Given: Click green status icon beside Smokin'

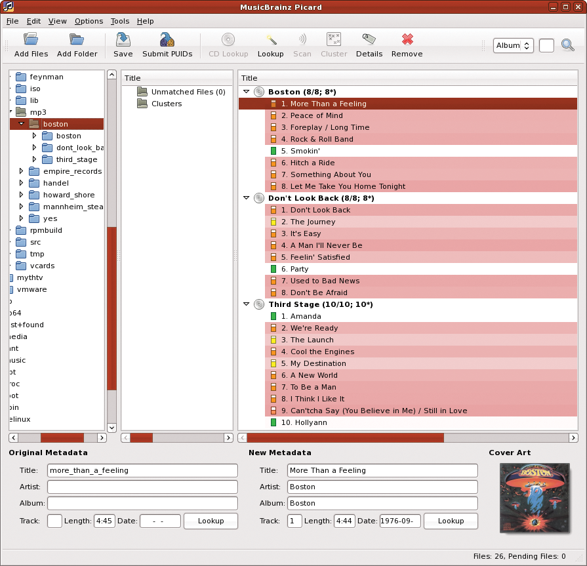Looking at the screenshot, I should (x=273, y=151).
